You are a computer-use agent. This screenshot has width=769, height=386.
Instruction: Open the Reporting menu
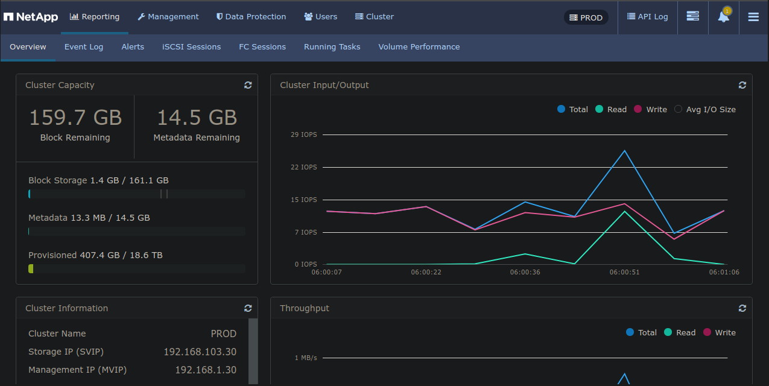95,17
